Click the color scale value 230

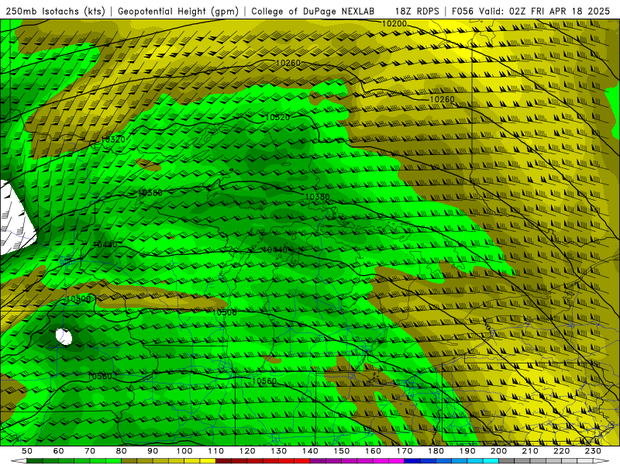[593, 451]
